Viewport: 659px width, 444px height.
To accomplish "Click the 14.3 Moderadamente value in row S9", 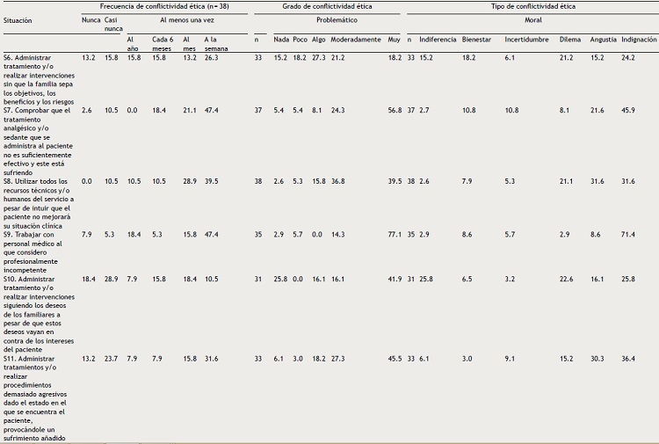I will (x=337, y=234).
